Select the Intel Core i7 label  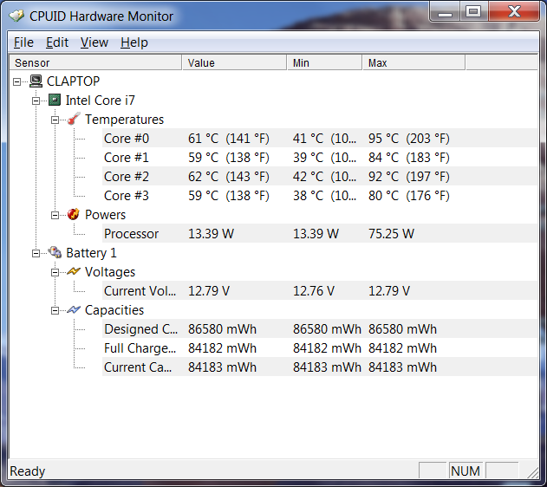[x=100, y=101]
